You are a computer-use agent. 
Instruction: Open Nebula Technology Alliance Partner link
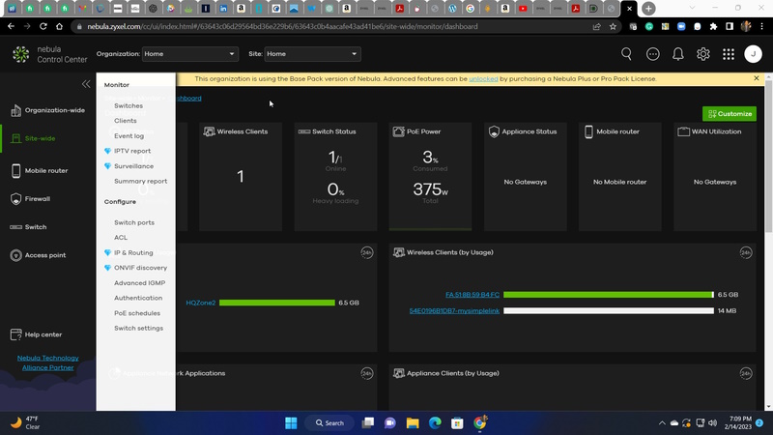(47, 363)
